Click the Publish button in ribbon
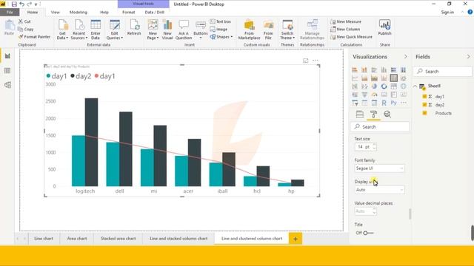 coord(384,28)
